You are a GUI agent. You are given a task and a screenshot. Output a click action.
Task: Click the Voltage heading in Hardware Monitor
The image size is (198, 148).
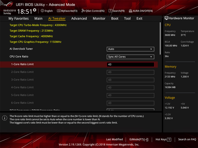[x=170, y=98]
